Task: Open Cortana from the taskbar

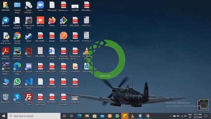Action: [64, 116]
